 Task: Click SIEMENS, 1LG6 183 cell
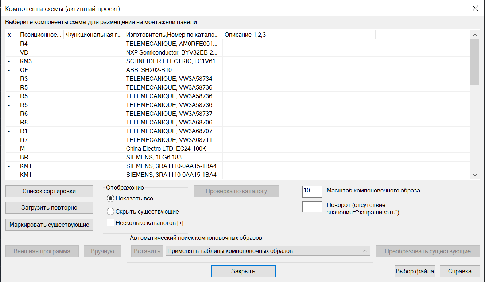pos(173,157)
